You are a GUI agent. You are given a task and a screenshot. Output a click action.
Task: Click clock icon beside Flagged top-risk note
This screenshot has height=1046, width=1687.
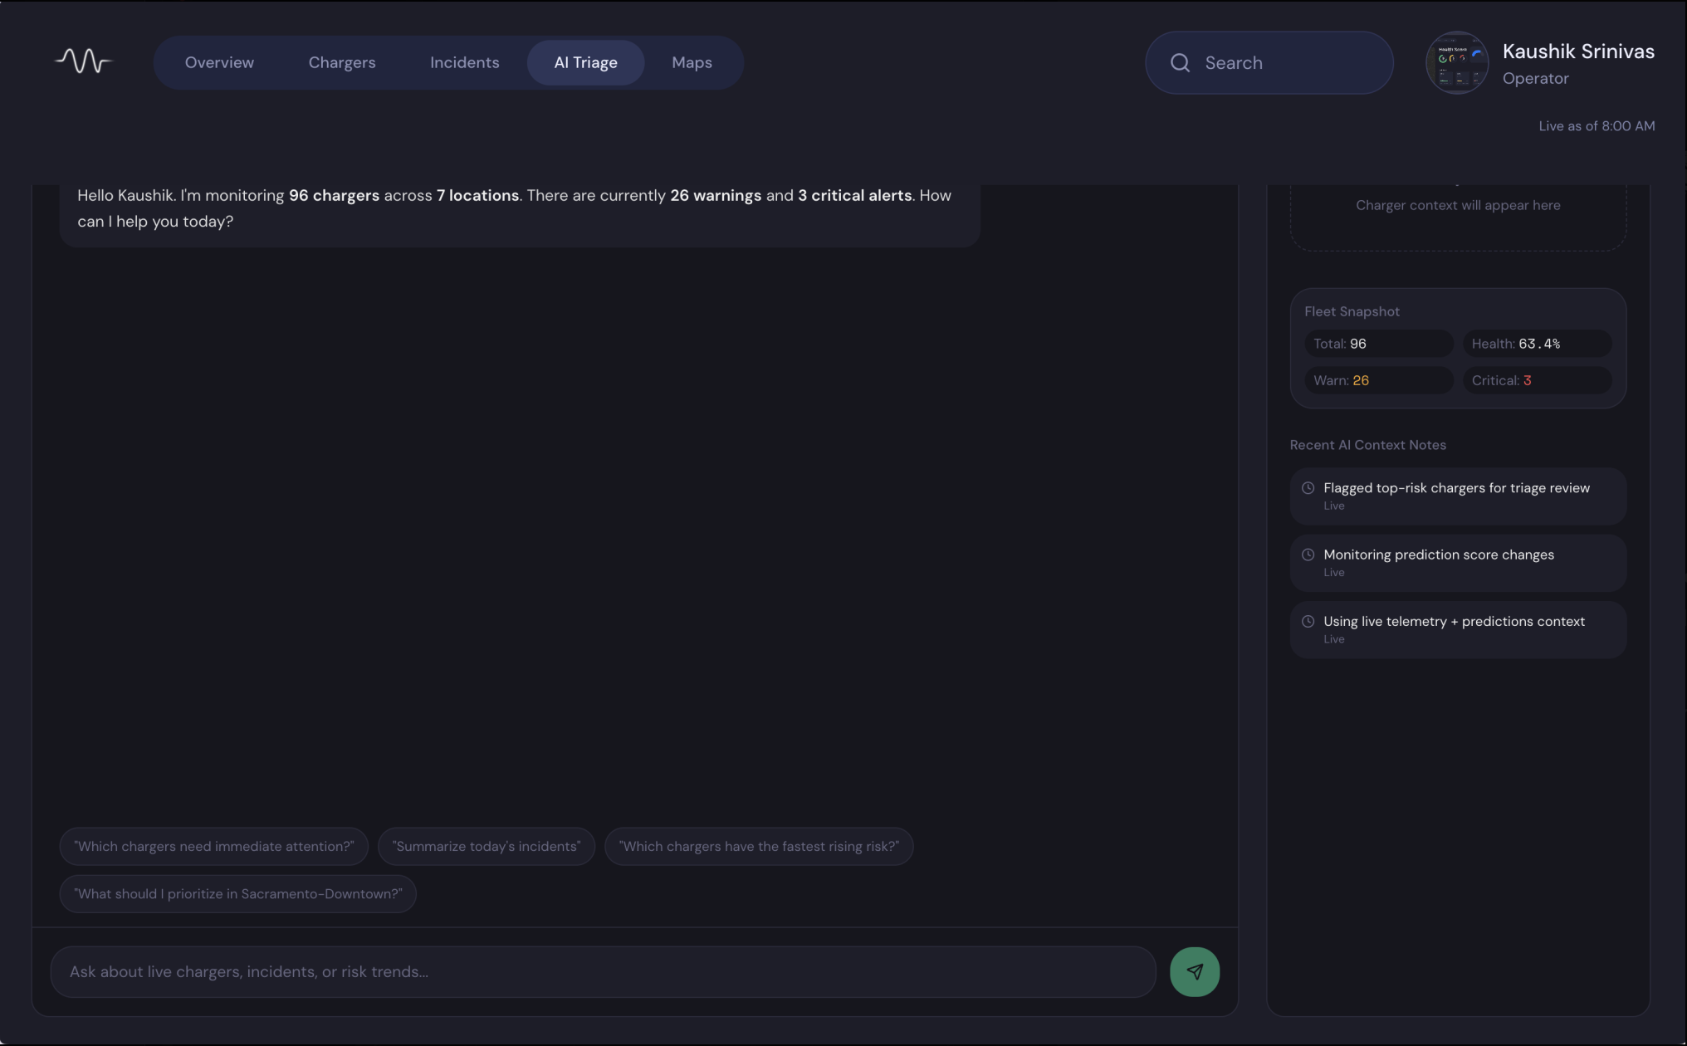[x=1308, y=488]
